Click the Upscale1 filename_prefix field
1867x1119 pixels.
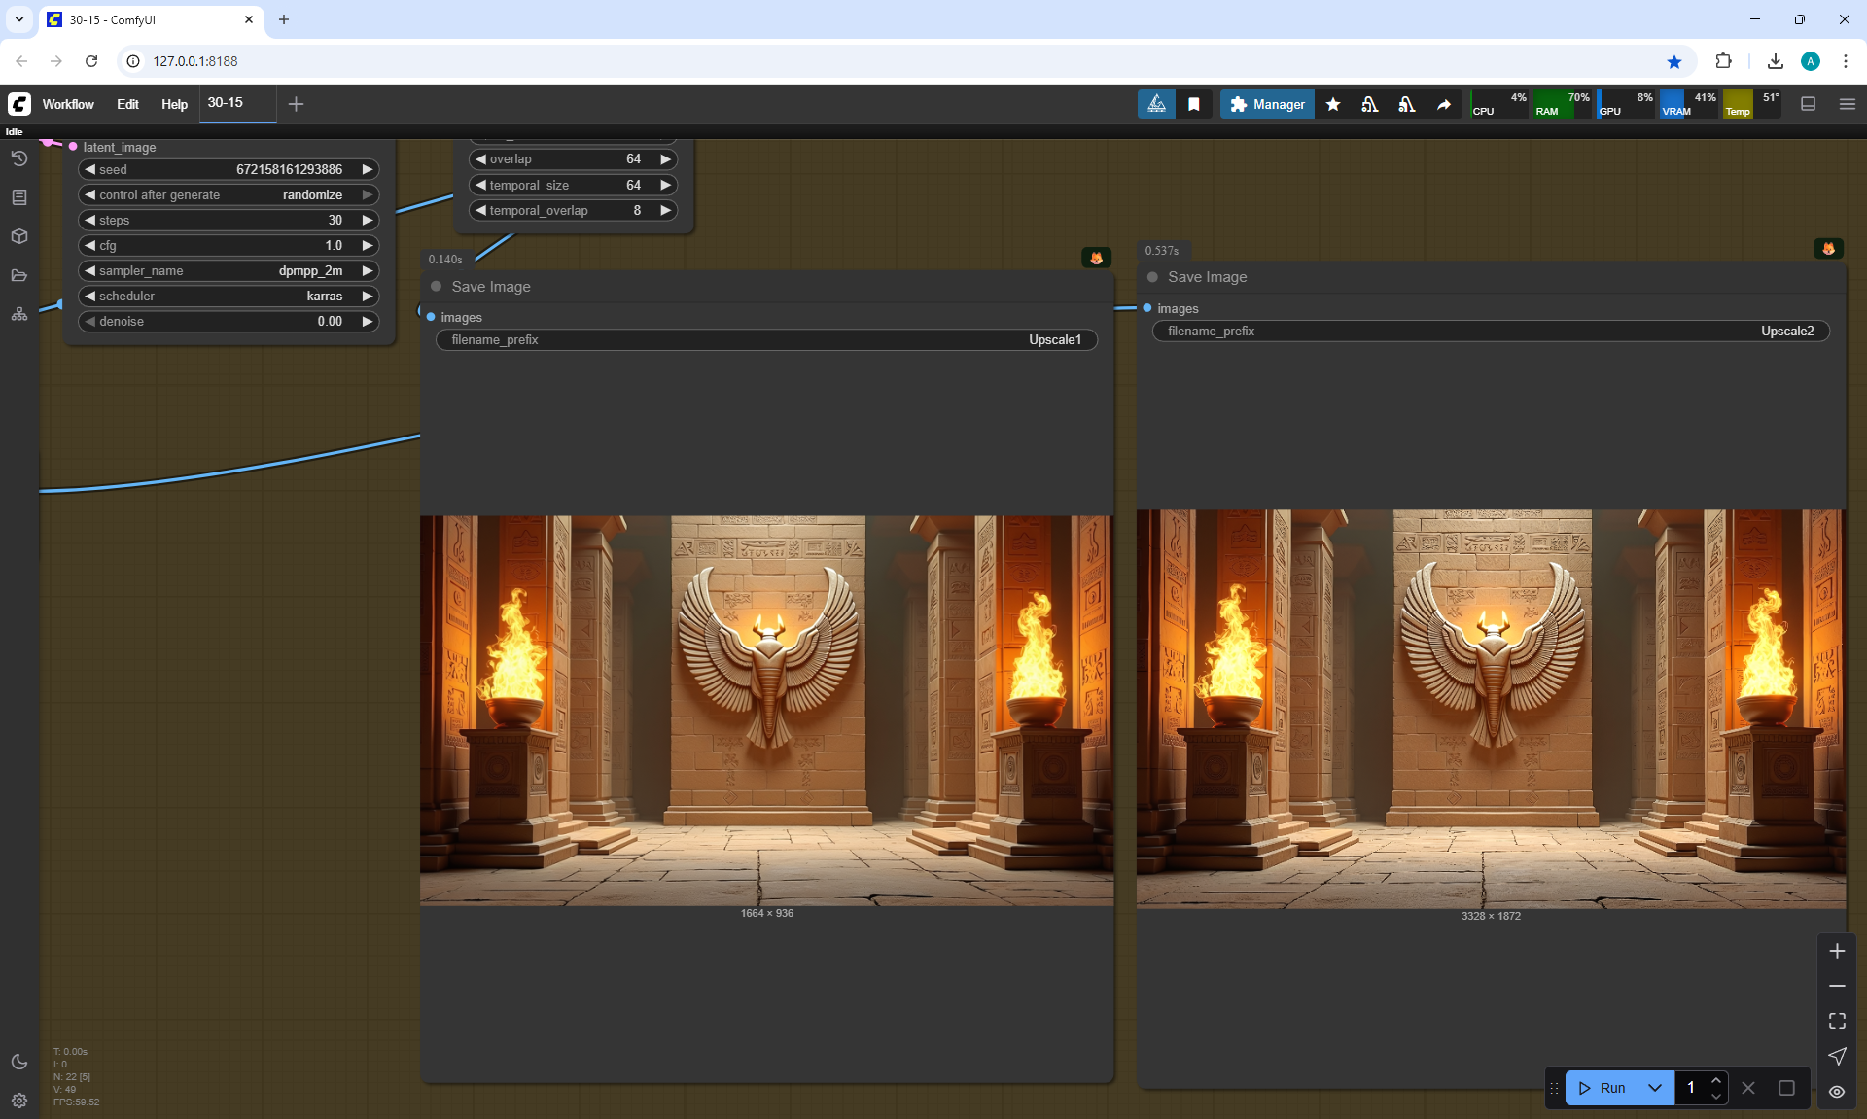click(x=766, y=340)
